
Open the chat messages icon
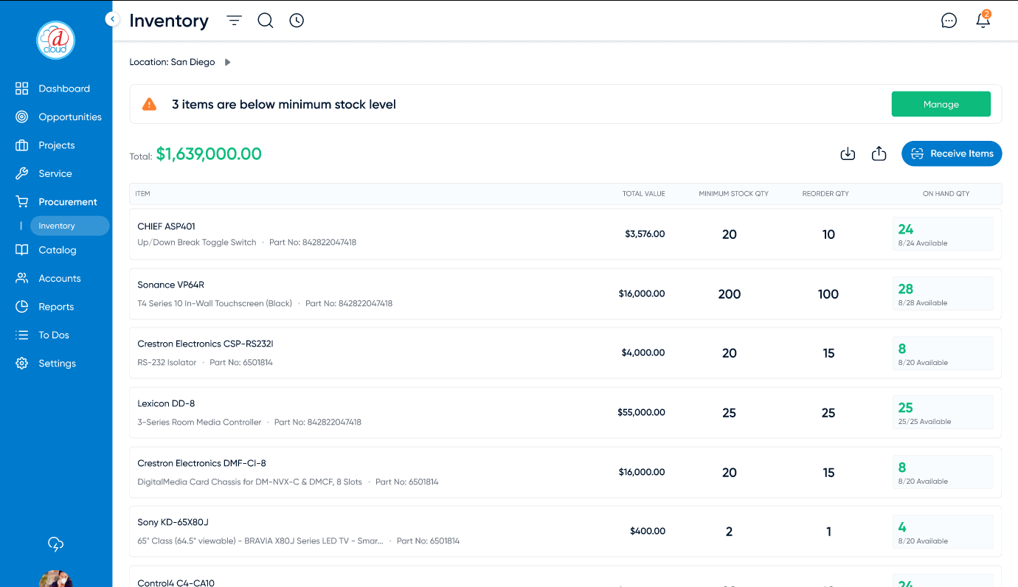point(949,20)
